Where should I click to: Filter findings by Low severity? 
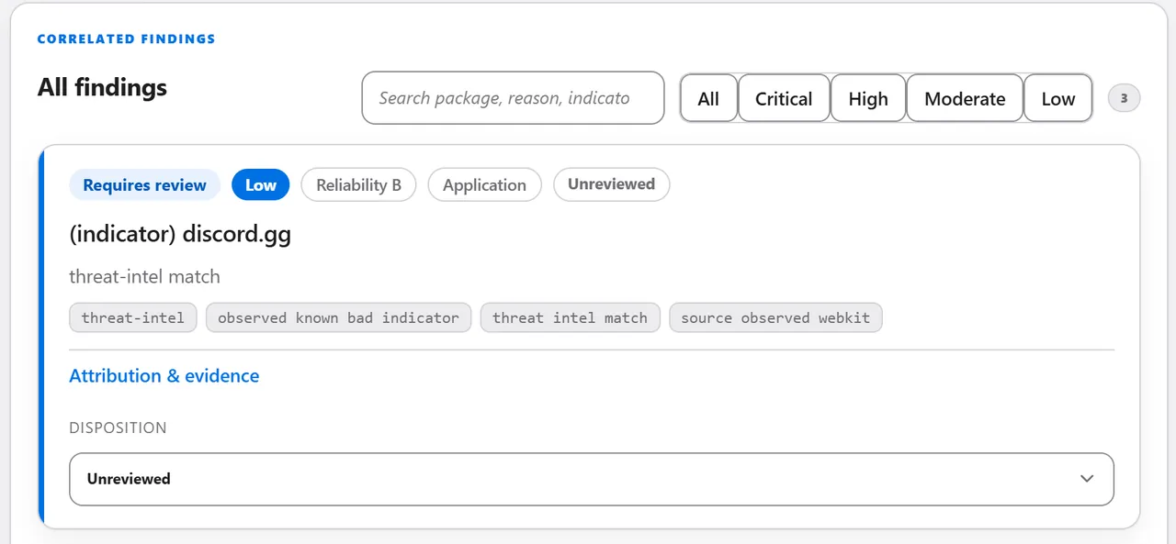pos(1058,98)
